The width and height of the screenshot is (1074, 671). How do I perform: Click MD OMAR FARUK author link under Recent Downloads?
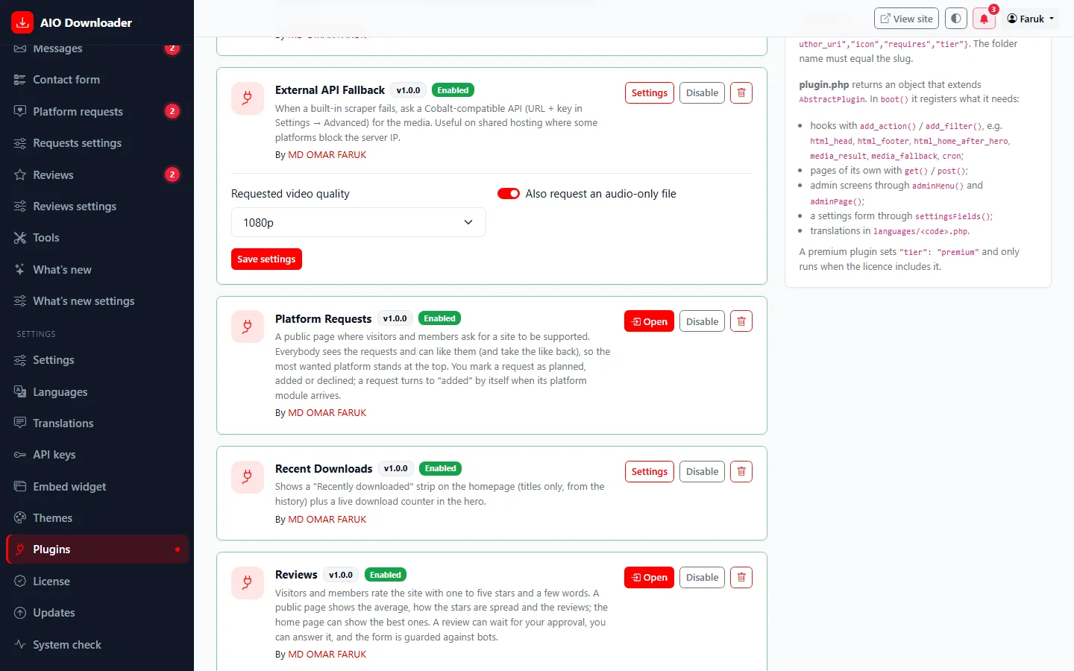pos(327,520)
